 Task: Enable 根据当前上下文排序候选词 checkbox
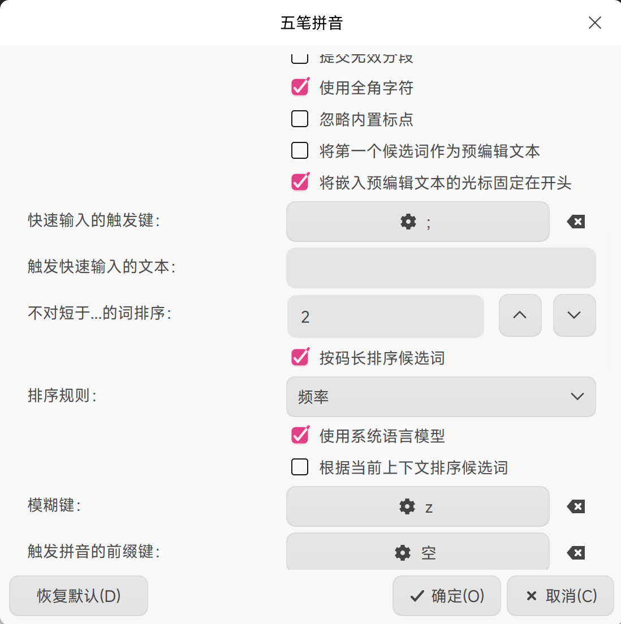point(300,467)
